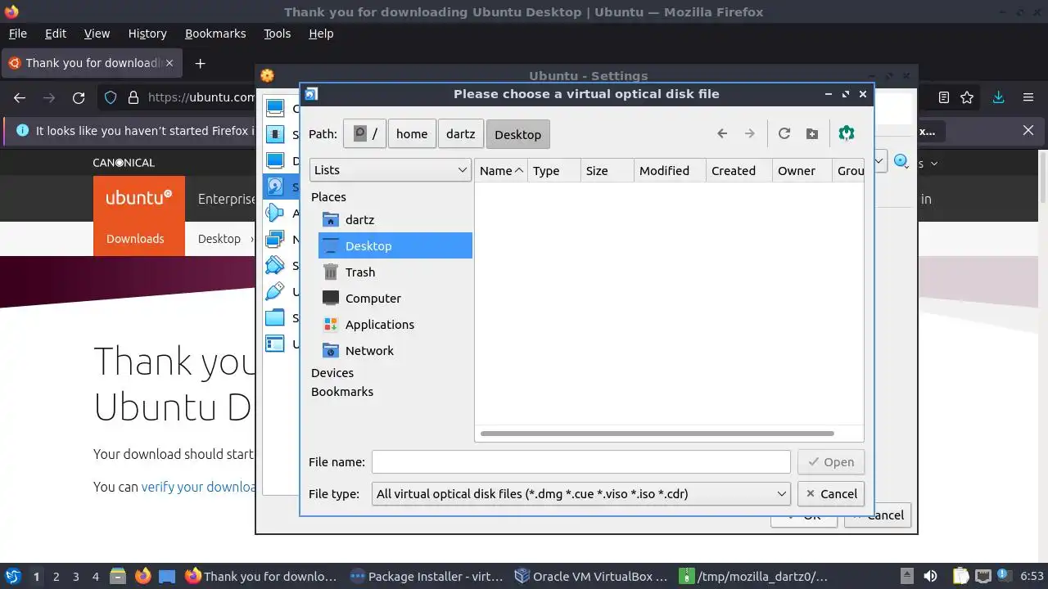Sort files by the Size column
The image size is (1048, 589).
tap(607, 170)
